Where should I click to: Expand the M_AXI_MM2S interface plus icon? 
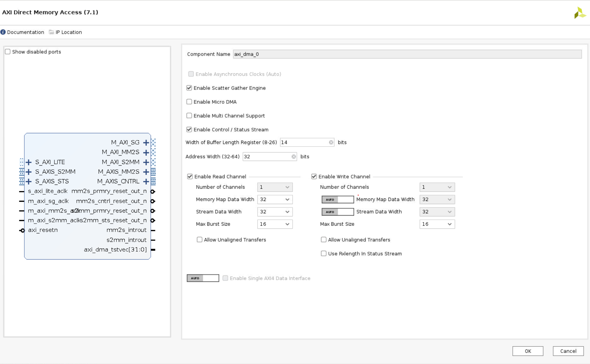[146, 152]
